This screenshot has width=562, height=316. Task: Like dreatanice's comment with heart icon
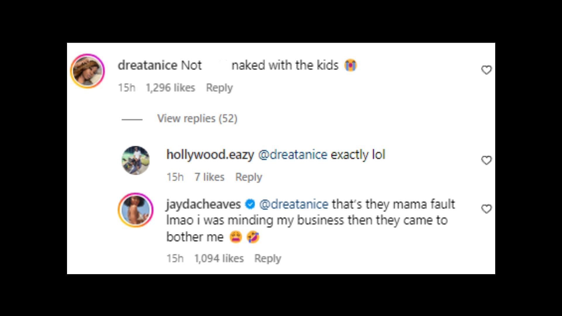[486, 70]
